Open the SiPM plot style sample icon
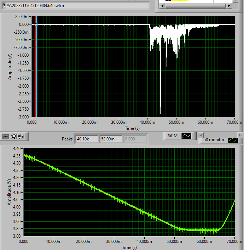The image size is (244, 250). pos(186,136)
